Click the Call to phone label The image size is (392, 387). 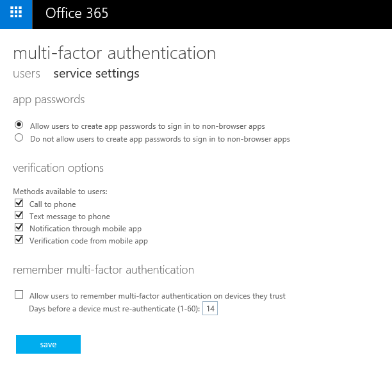pos(53,204)
